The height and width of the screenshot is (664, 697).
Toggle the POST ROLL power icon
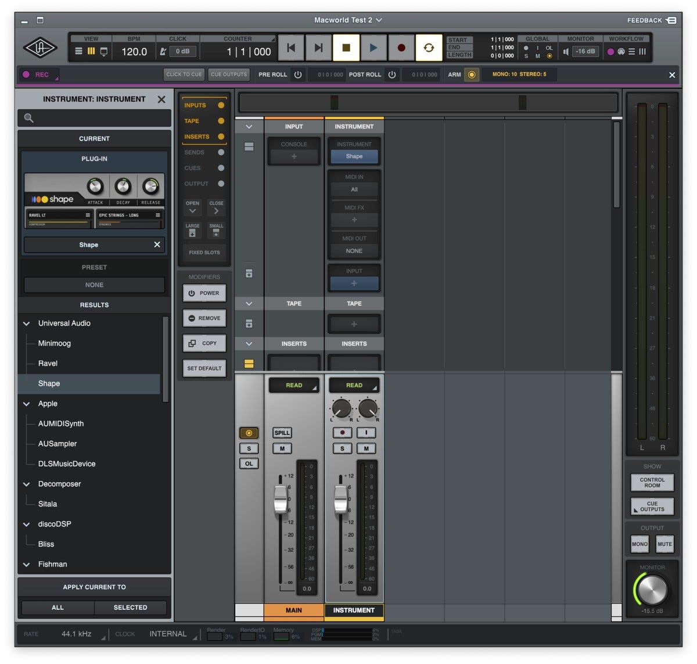pos(392,74)
